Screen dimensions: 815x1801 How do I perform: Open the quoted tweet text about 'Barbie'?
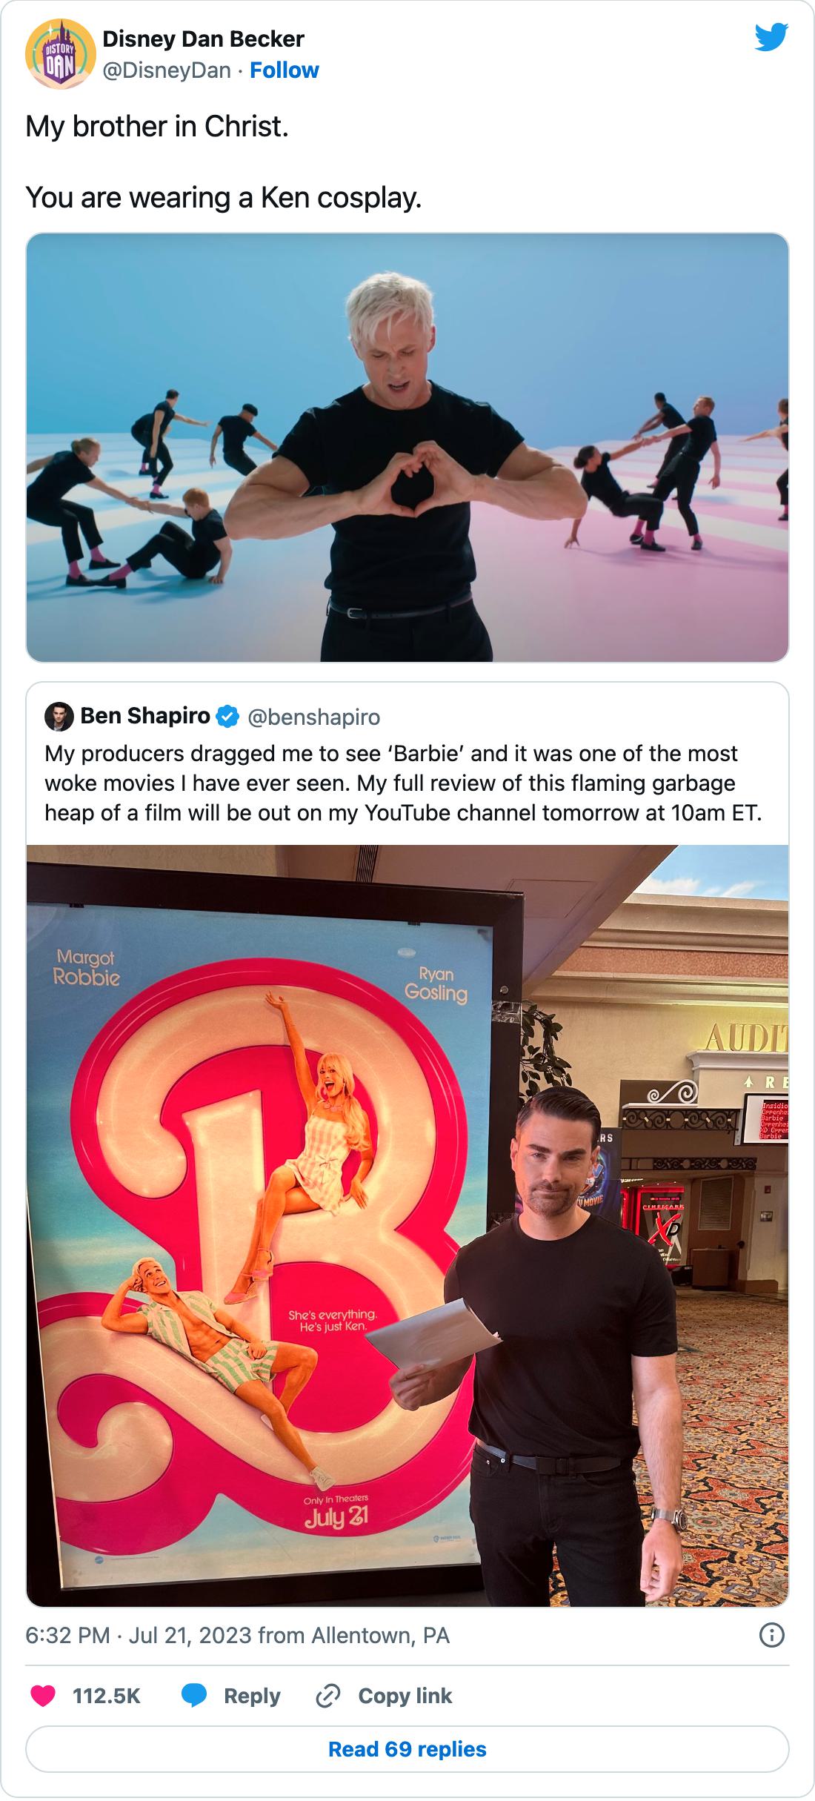coord(403,783)
